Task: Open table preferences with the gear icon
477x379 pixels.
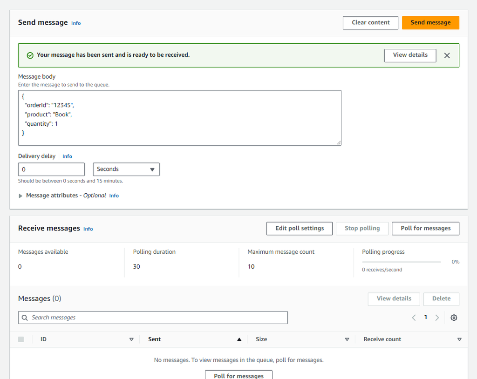Action: pos(454,317)
